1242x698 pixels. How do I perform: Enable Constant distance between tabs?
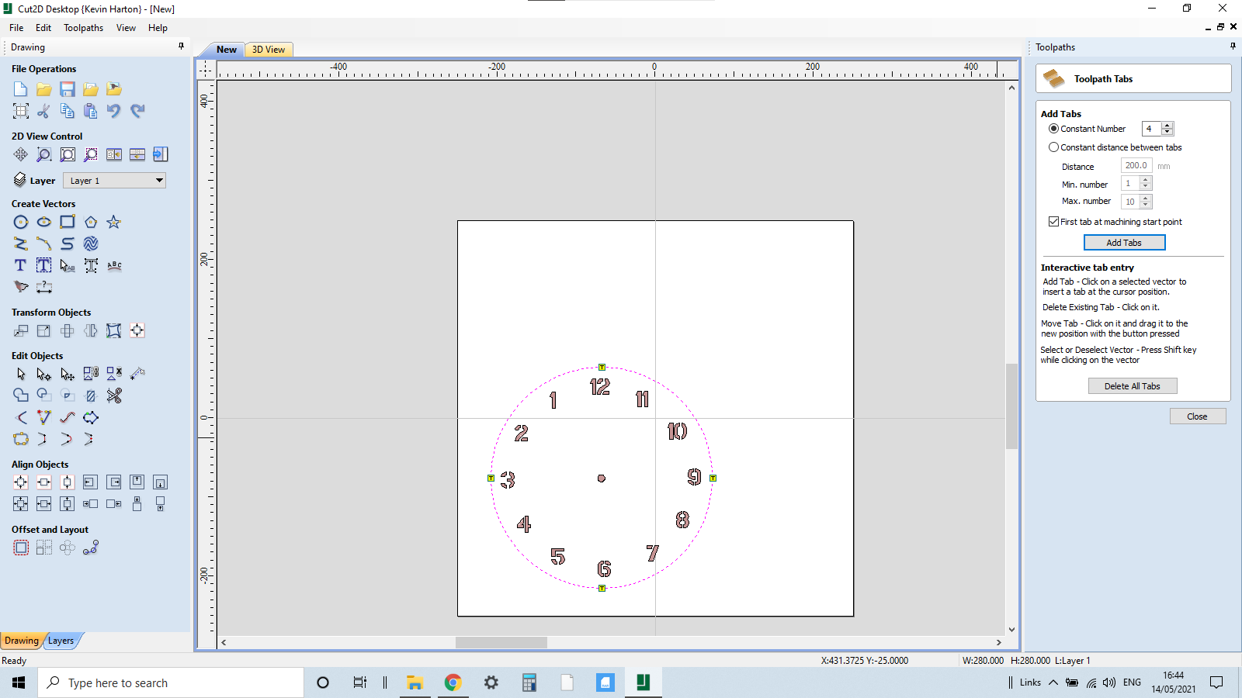(x=1054, y=147)
